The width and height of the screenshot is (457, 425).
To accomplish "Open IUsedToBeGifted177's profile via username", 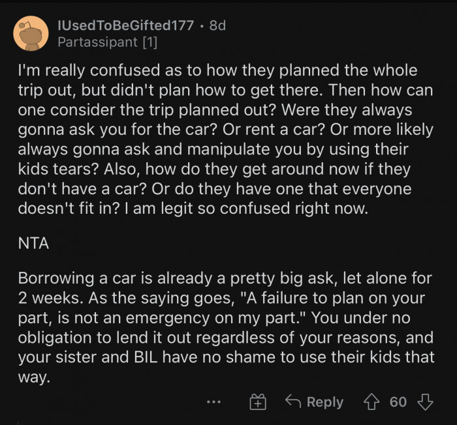I will [125, 25].
